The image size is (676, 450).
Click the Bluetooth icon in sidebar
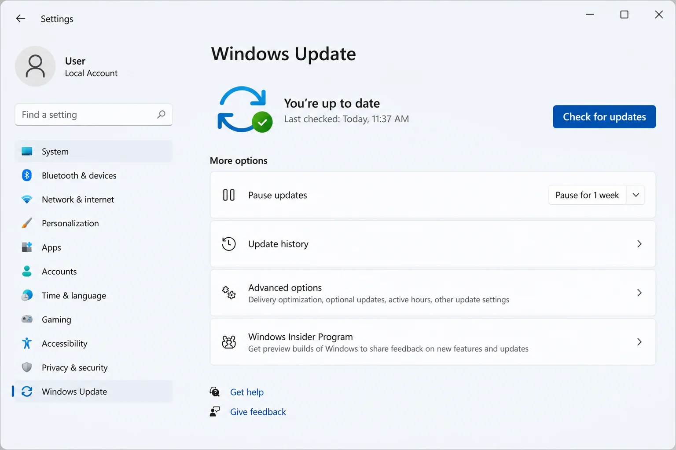click(x=27, y=175)
